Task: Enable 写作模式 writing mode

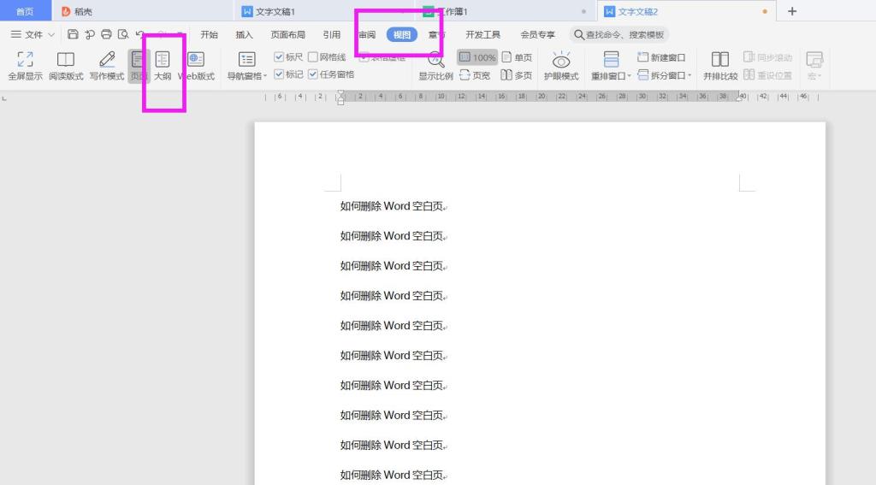Action: tap(107, 66)
